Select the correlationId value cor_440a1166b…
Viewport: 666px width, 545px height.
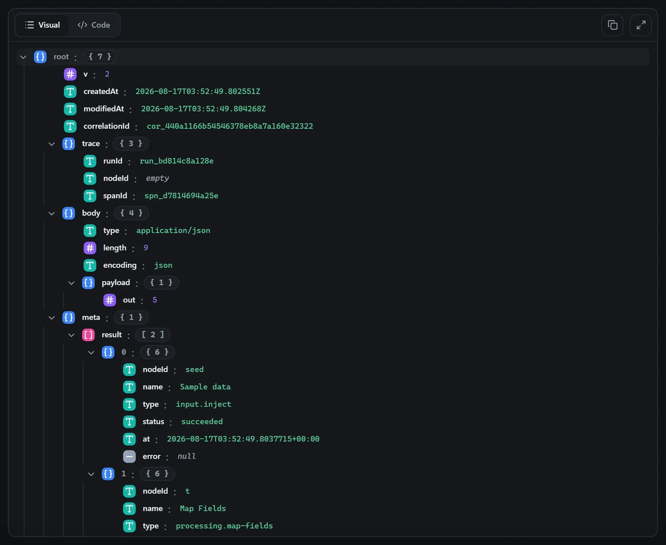pos(230,126)
